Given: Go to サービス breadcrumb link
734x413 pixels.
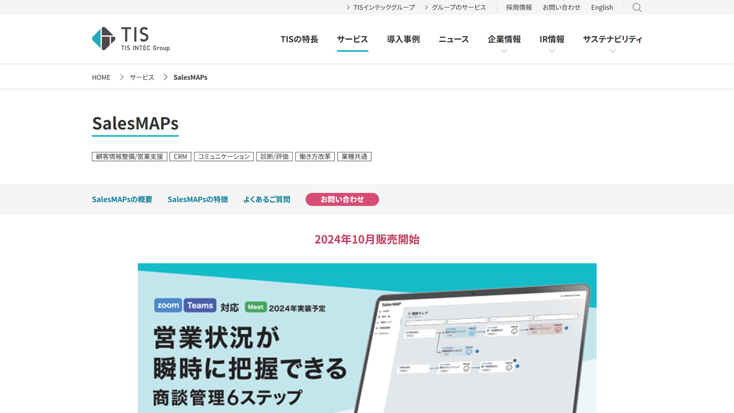Looking at the screenshot, I should [142, 77].
